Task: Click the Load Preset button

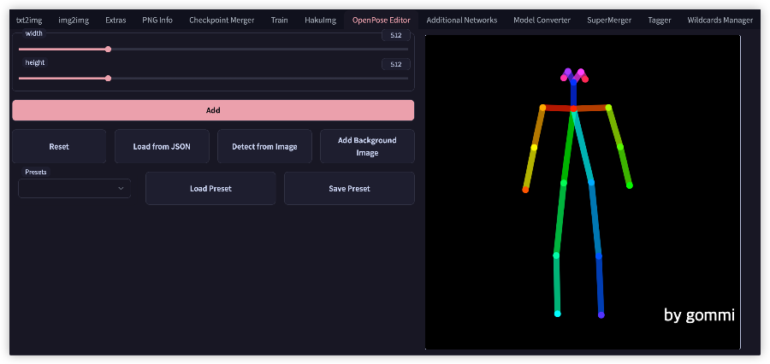Action: [x=210, y=188]
